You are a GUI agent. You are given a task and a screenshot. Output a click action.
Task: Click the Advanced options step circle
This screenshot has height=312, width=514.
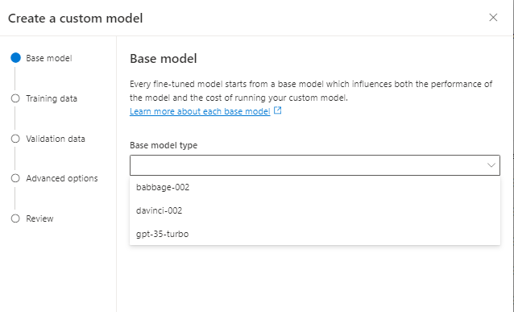[x=15, y=178]
